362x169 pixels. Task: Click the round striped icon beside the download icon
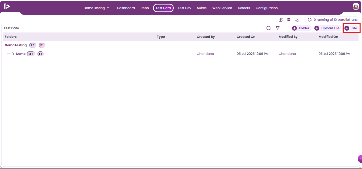289,20
